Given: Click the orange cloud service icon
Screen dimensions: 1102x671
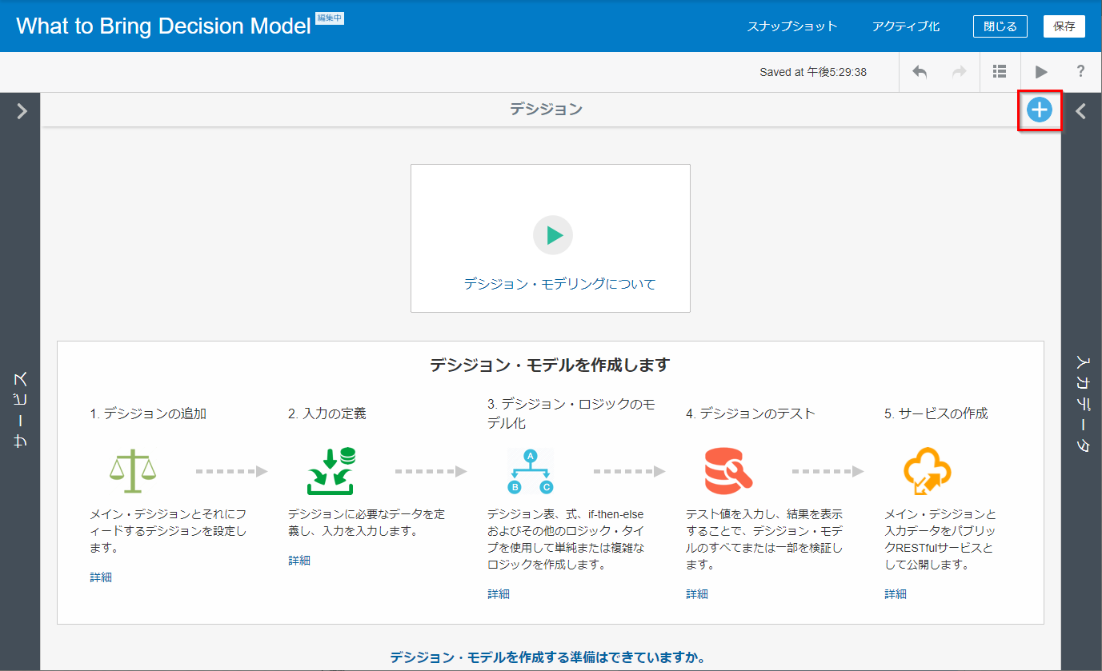Looking at the screenshot, I should (927, 471).
